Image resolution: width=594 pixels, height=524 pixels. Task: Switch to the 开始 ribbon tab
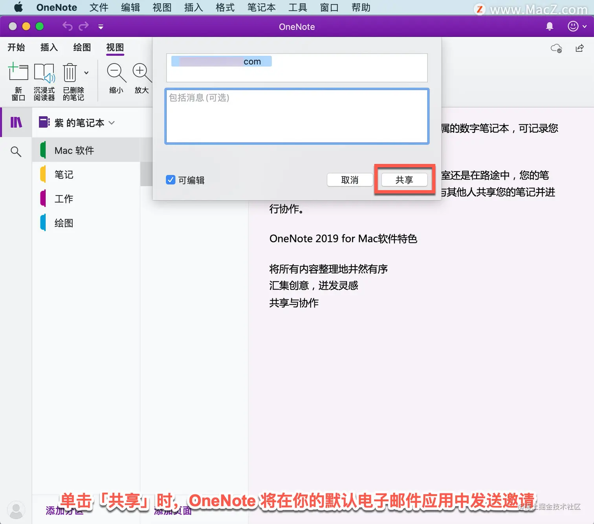pyautogui.click(x=16, y=48)
